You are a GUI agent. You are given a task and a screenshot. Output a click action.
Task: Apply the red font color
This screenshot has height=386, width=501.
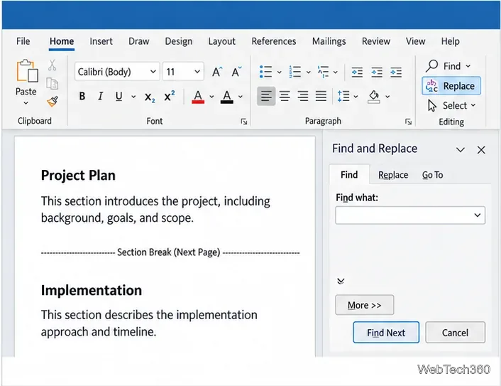click(198, 97)
